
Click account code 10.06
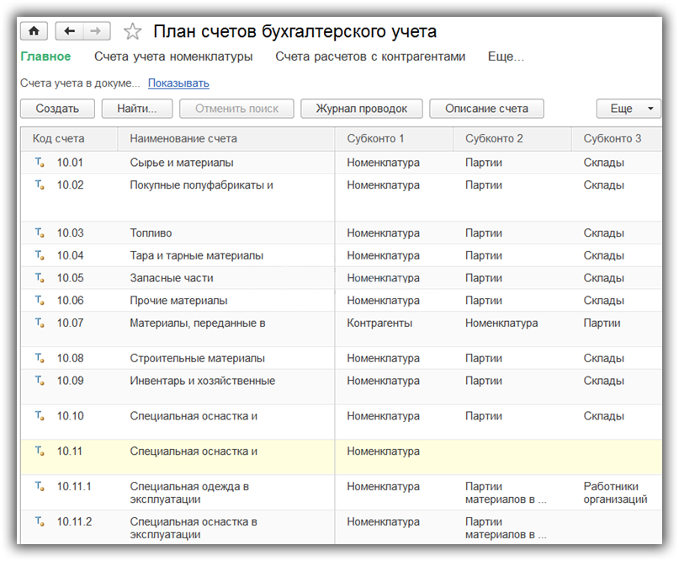[70, 301]
